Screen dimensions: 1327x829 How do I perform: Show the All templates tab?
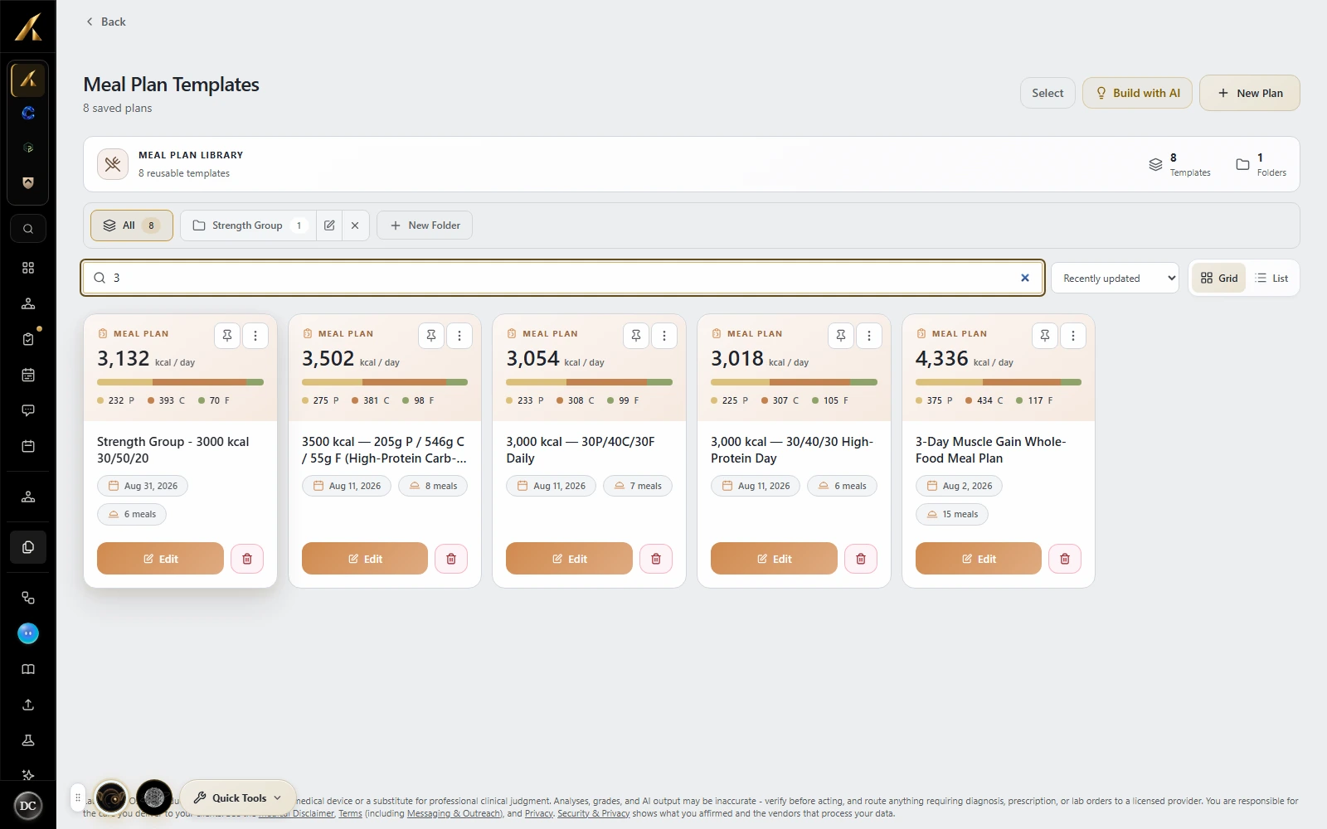[x=132, y=225]
